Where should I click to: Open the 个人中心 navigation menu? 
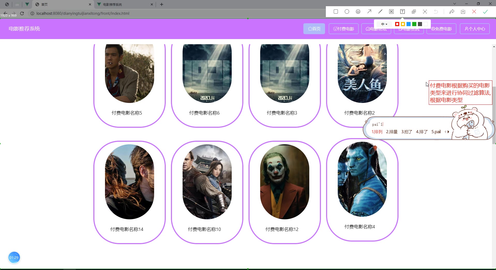pyautogui.click(x=475, y=29)
